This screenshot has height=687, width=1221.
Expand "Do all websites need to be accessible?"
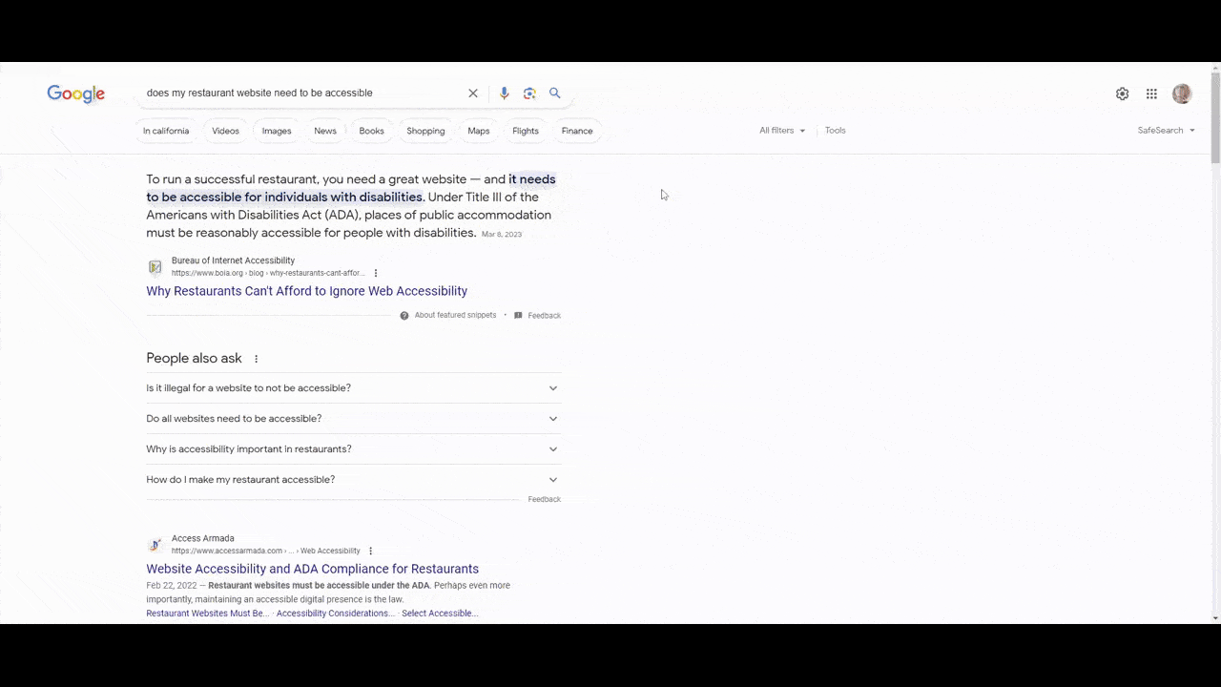tap(353, 419)
